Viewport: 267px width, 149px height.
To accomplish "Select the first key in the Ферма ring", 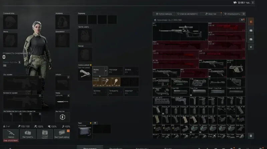I will pyautogui.click(x=97, y=82).
